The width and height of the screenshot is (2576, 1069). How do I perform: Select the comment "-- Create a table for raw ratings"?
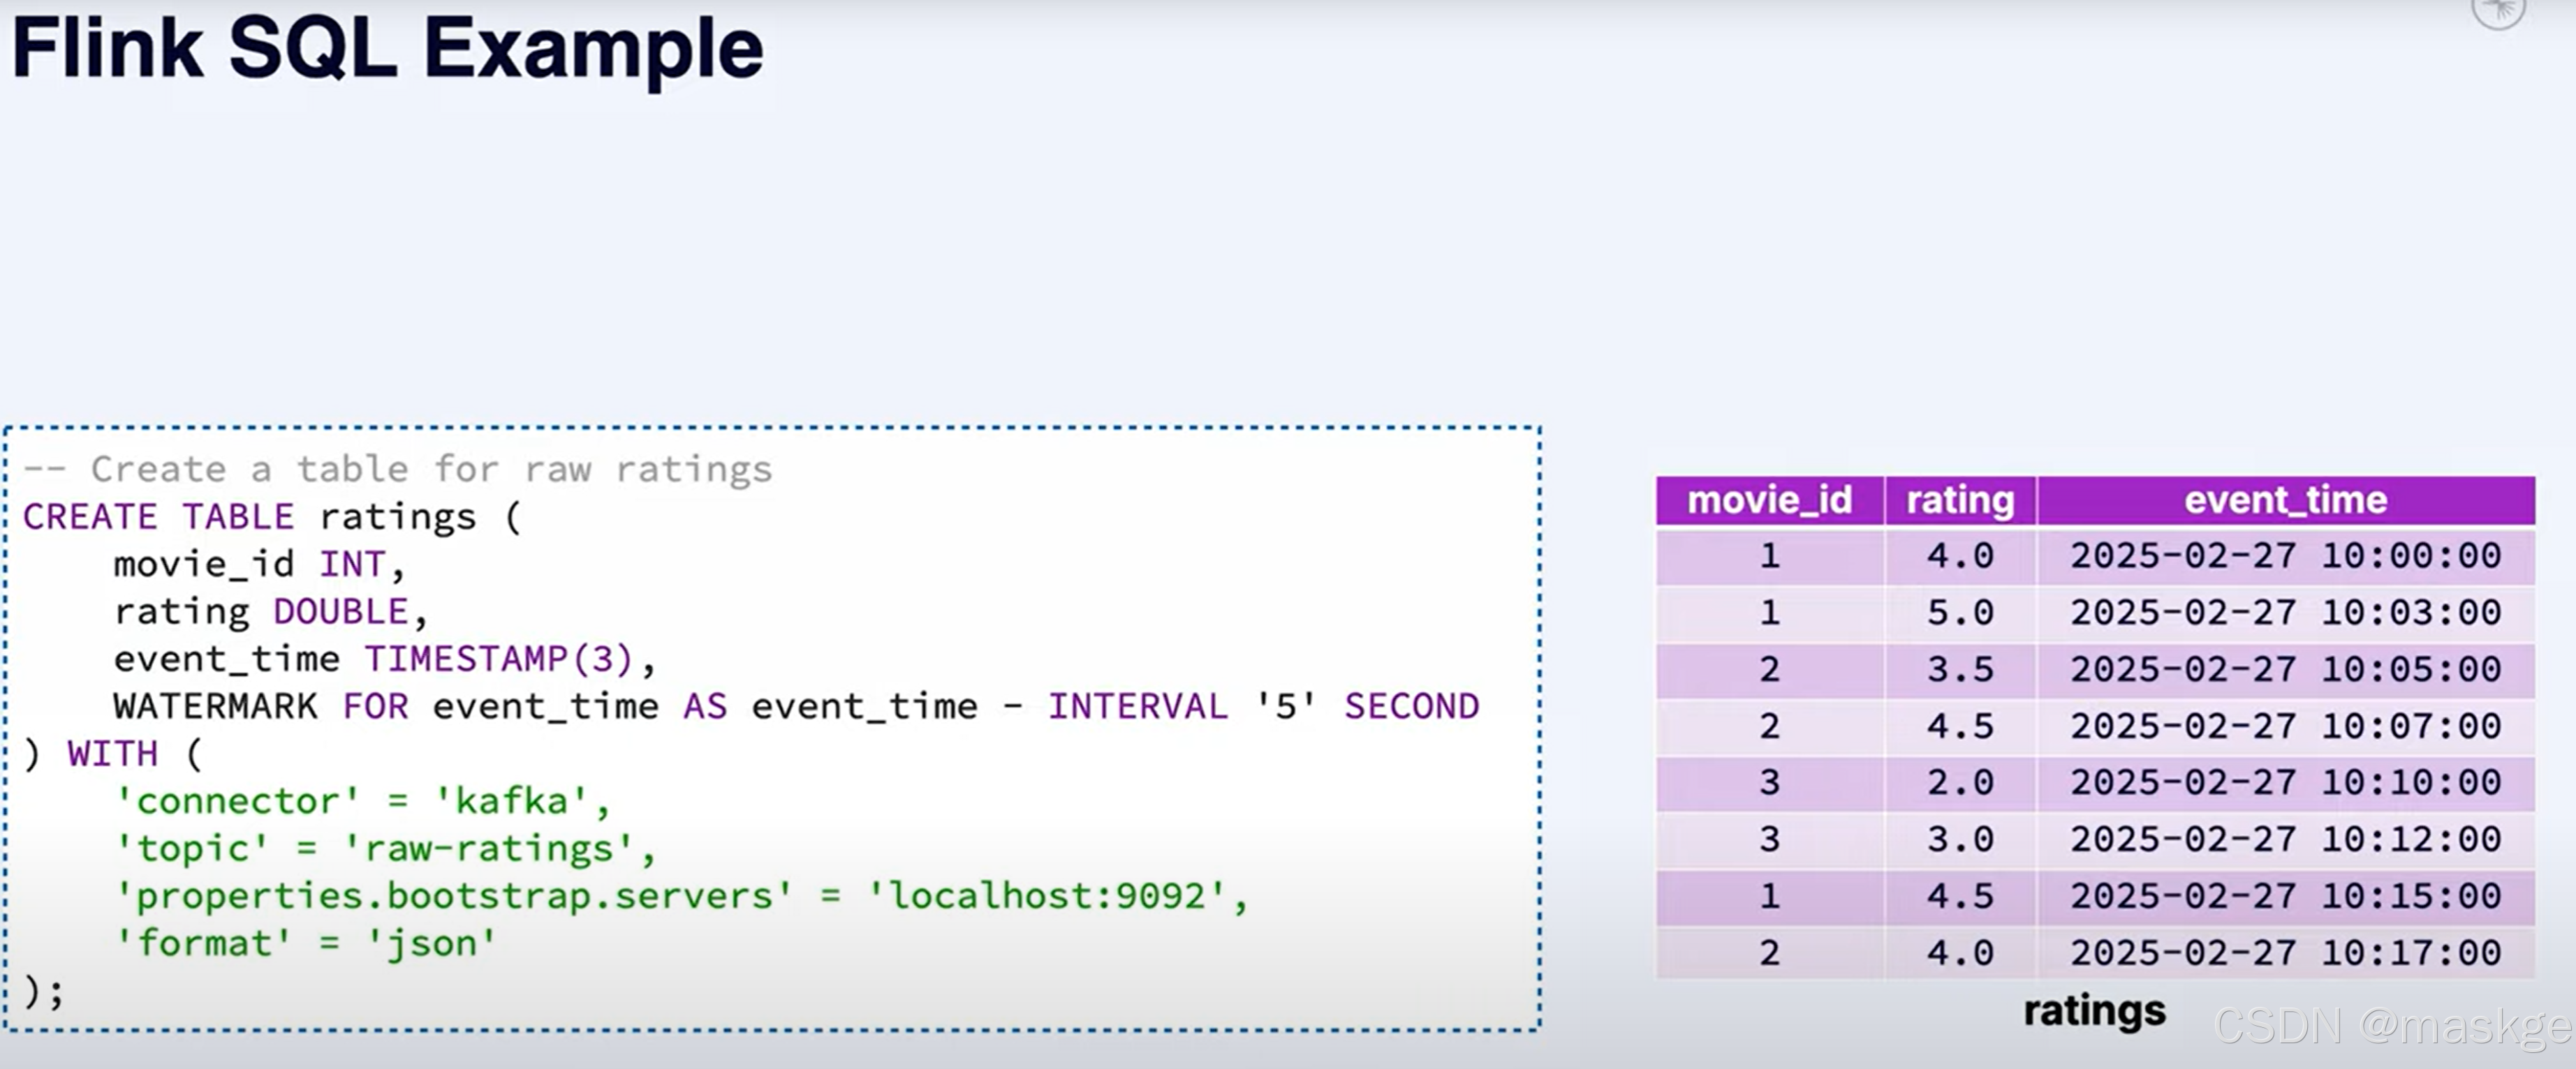click(x=398, y=469)
